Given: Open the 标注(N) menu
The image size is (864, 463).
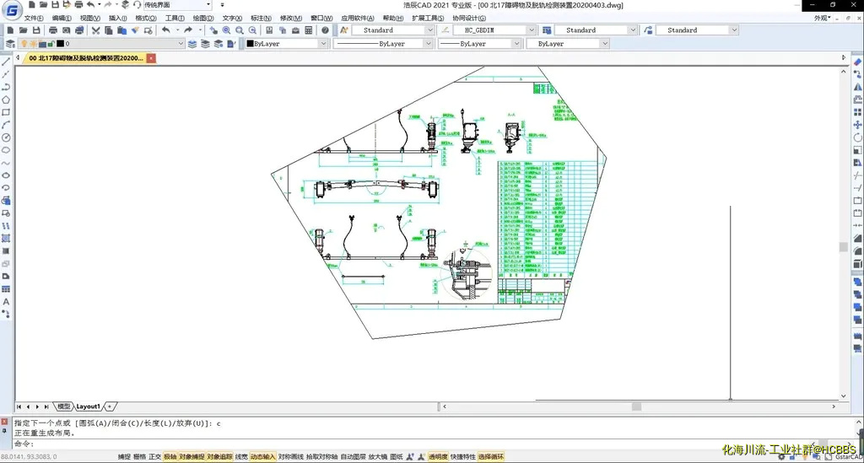Looking at the screenshot, I should [x=261, y=19].
